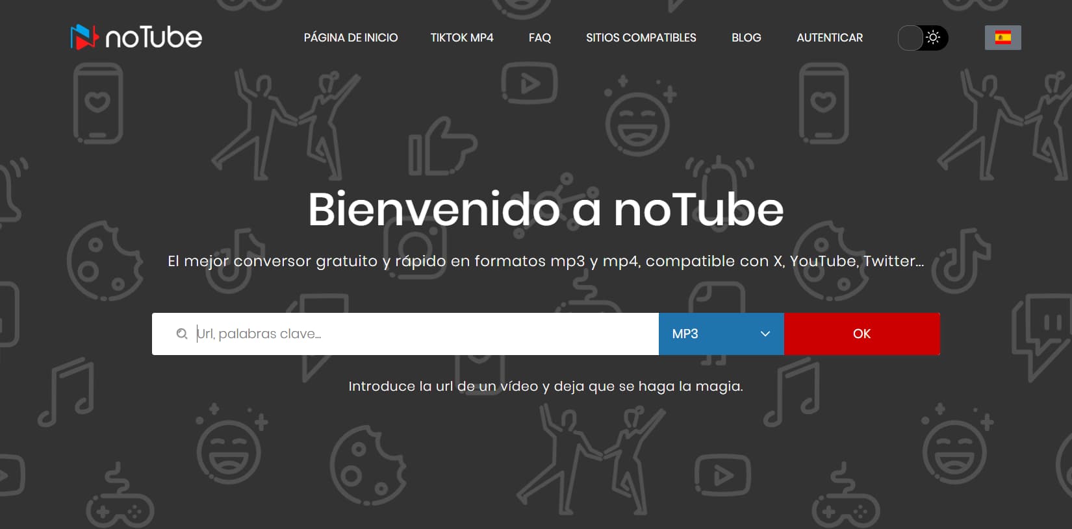Viewport: 1072px width, 529px height.
Task: Click the search magnifier icon
Action: pyautogui.click(x=182, y=334)
